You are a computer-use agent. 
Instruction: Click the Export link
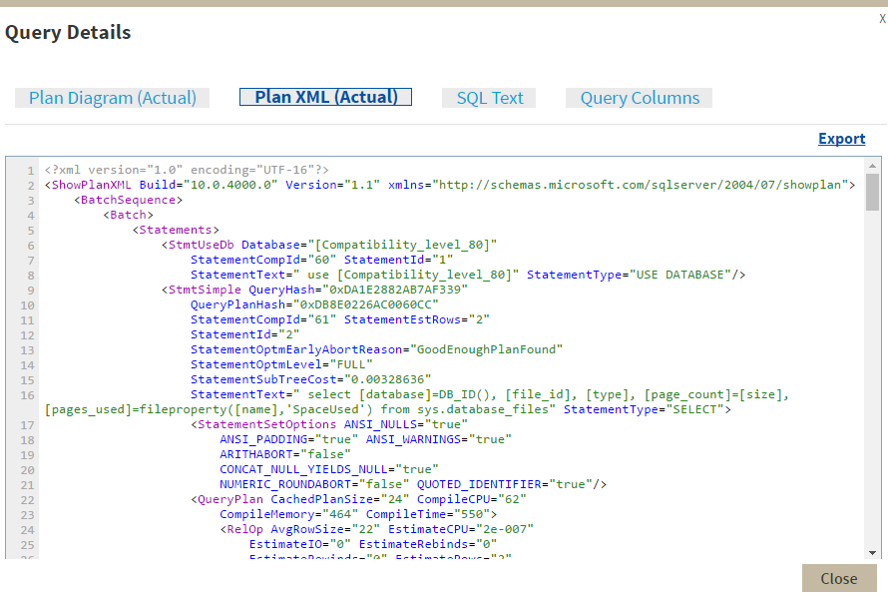click(x=841, y=139)
